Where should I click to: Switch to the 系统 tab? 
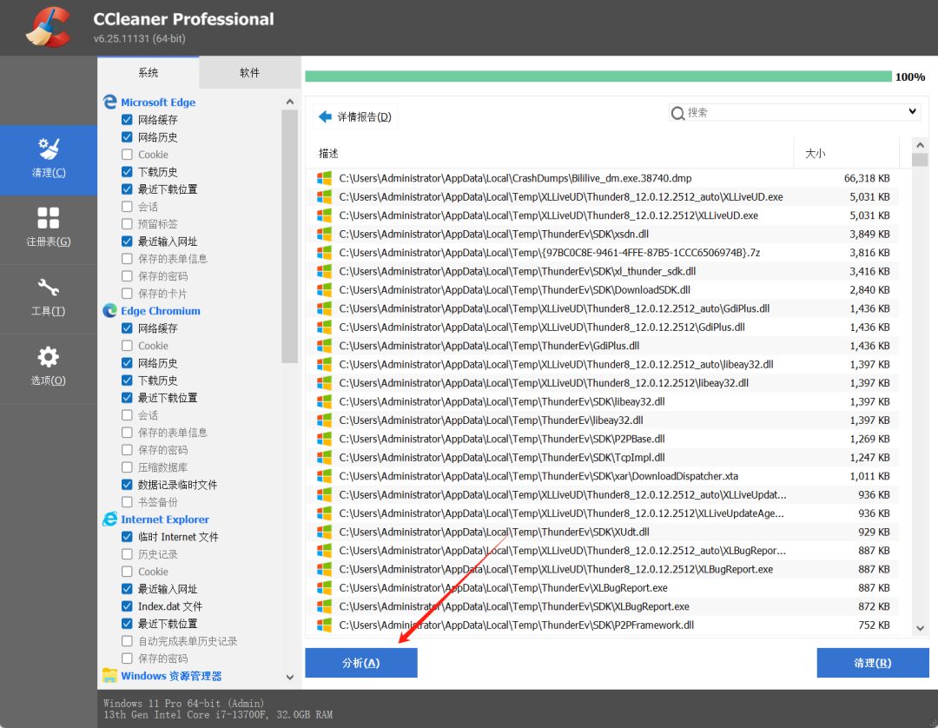tap(148, 72)
